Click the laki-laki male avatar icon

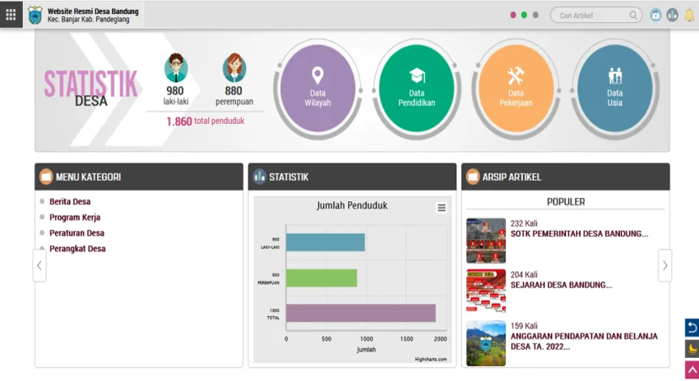176,67
